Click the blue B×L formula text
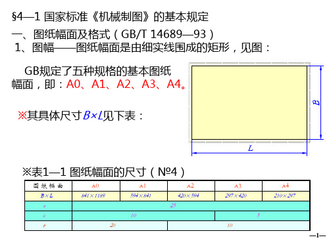 (93, 115)
